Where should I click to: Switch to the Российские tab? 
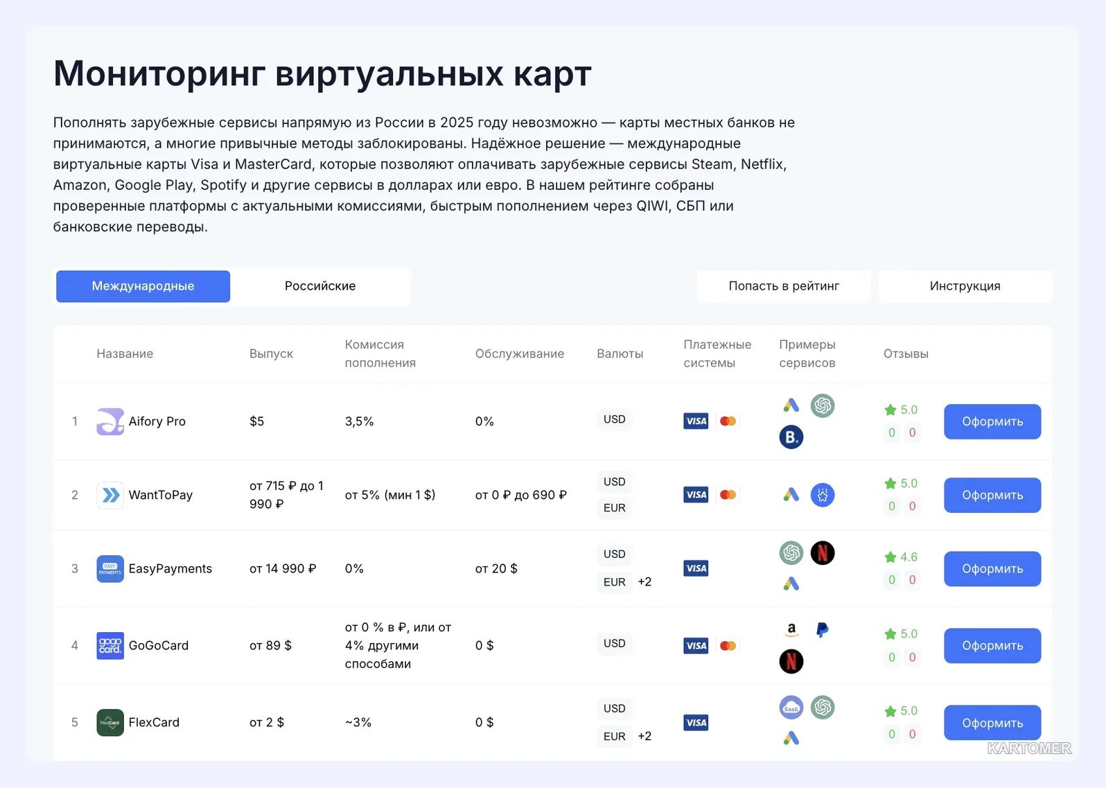click(x=320, y=286)
